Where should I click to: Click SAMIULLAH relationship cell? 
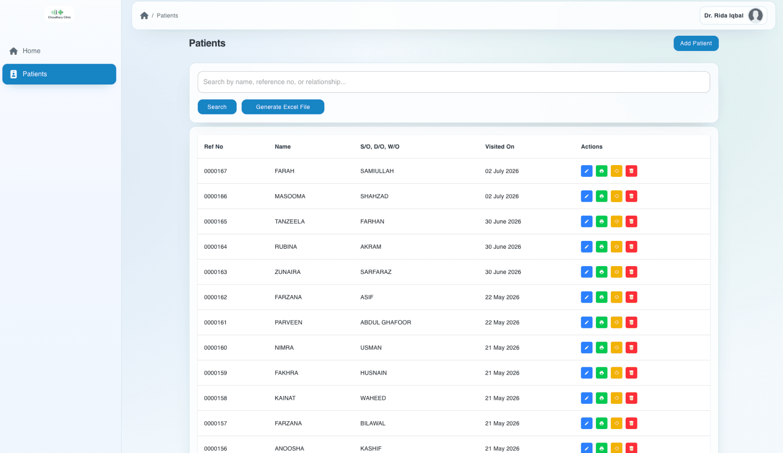377,171
